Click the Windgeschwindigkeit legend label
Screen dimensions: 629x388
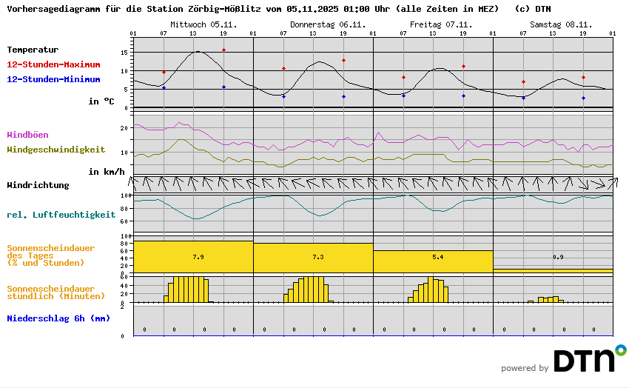[55, 149]
